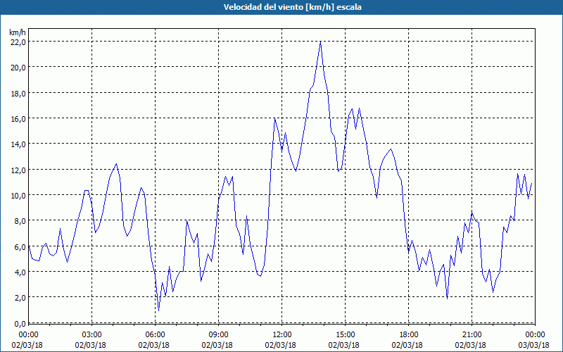This screenshot has height=352, width=563.
Task: Click the 10,0 y-axis value
Action: point(18,196)
